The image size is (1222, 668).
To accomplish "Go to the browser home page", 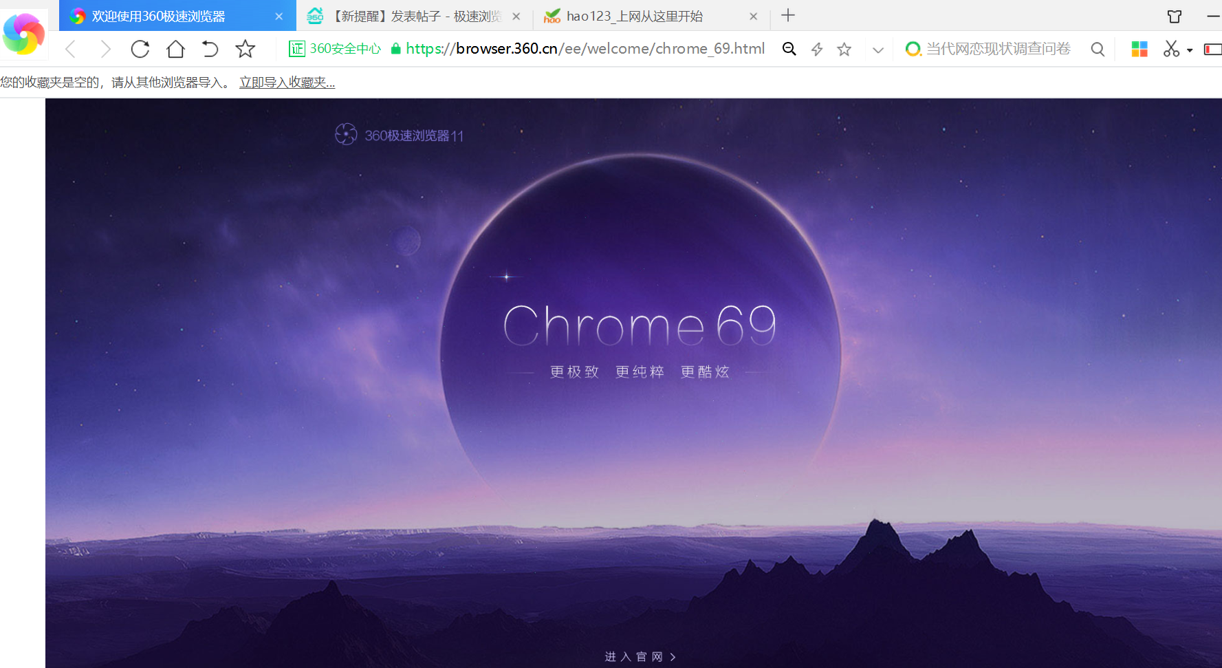I will tap(175, 49).
